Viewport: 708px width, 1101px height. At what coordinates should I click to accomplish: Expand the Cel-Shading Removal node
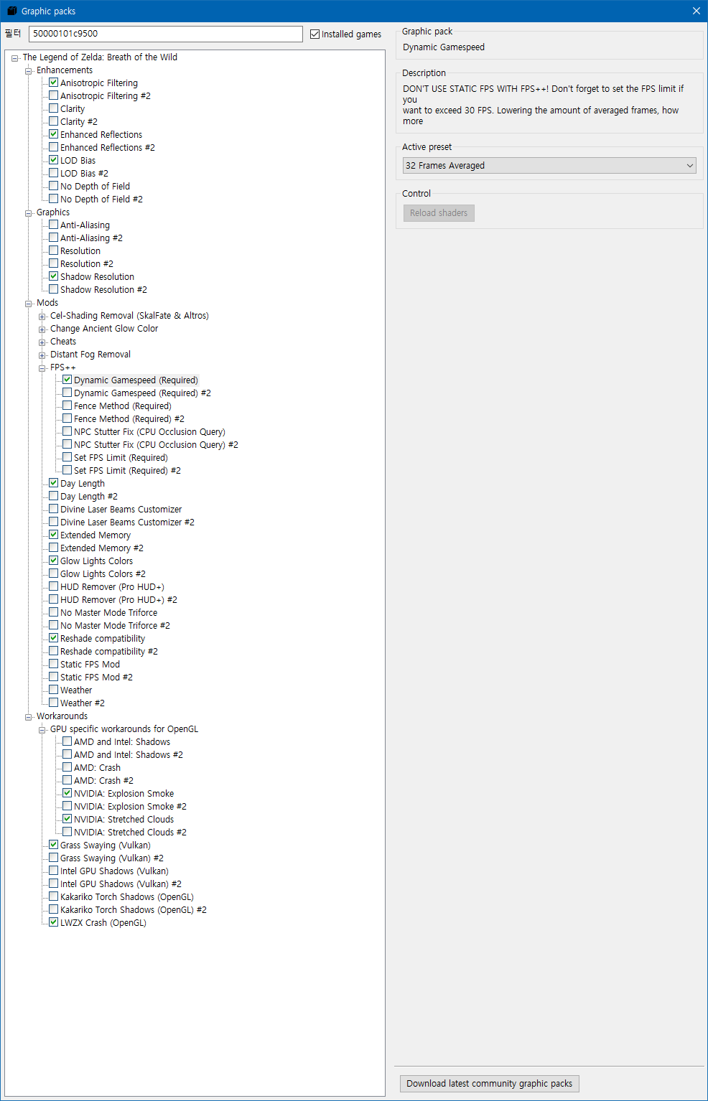click(42, 317)
